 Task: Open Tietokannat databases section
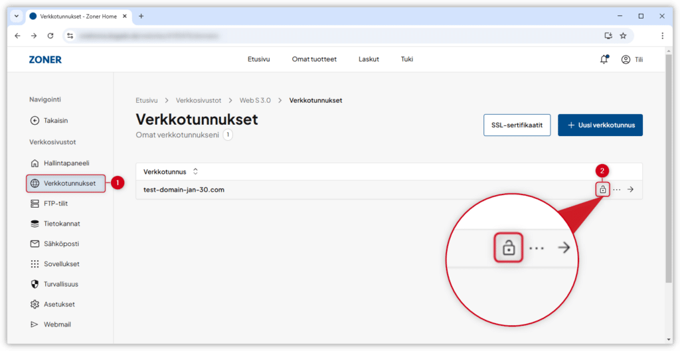click(62, 224)
